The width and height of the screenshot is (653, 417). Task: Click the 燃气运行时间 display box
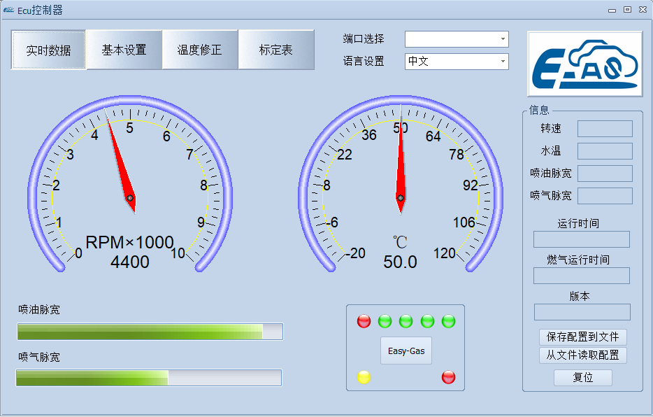coord(582,276)
